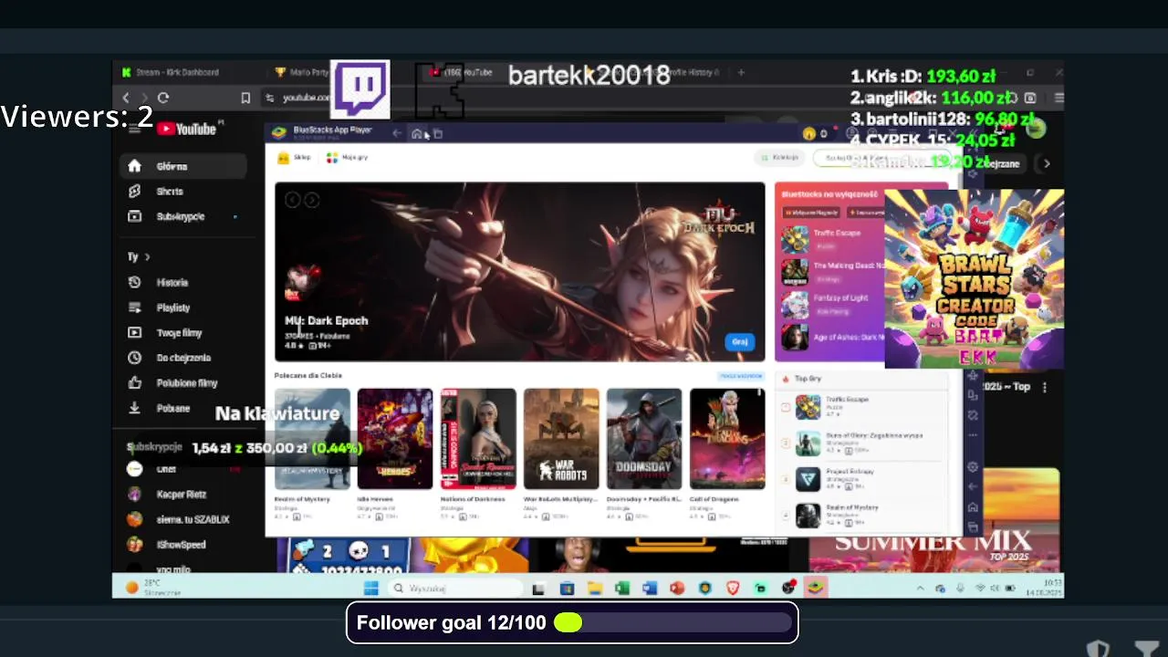Open File Explorer from the taskbar
Image resolution: width=1168 pixels, height=657 pixels.
pyautogui.click(x=594, y=589)
